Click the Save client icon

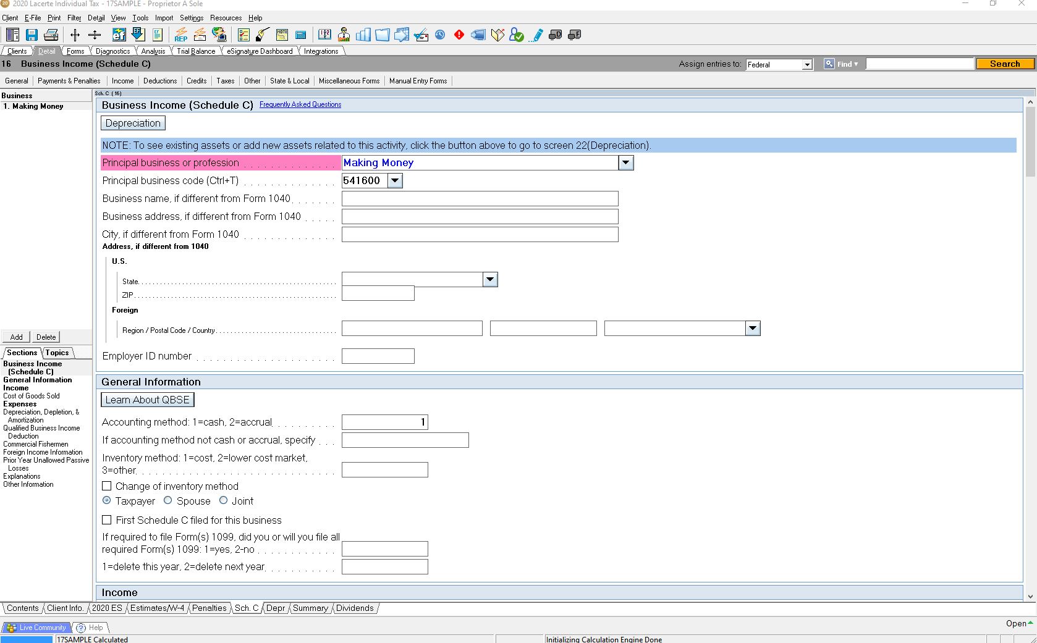32,35
